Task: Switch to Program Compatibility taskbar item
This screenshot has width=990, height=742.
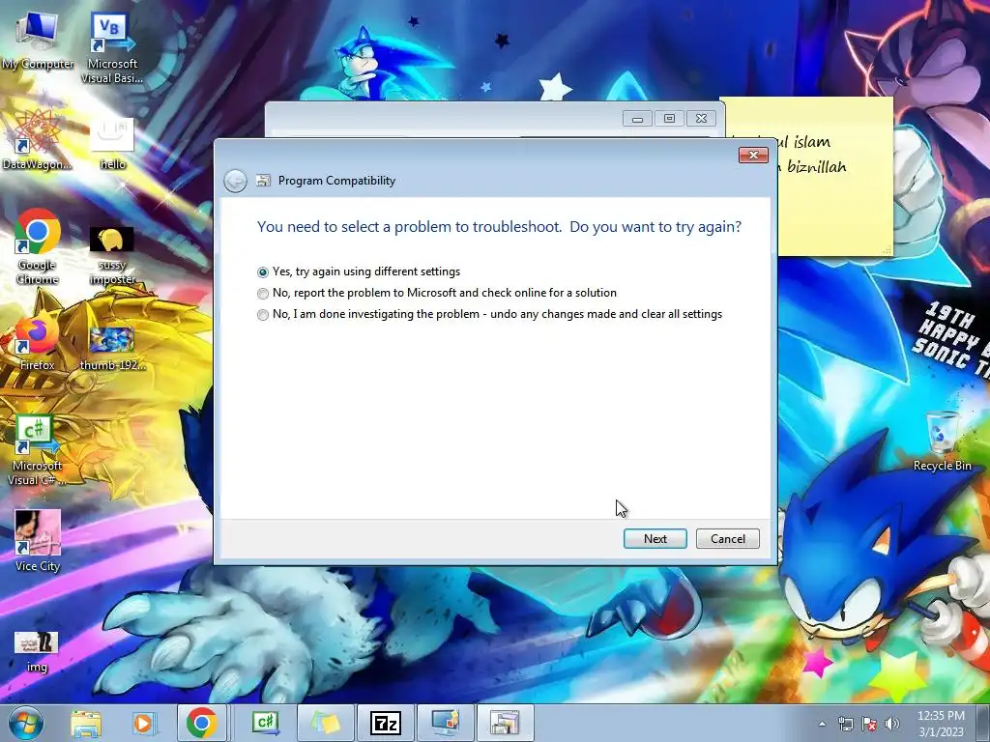Action: tap(505, 723)
